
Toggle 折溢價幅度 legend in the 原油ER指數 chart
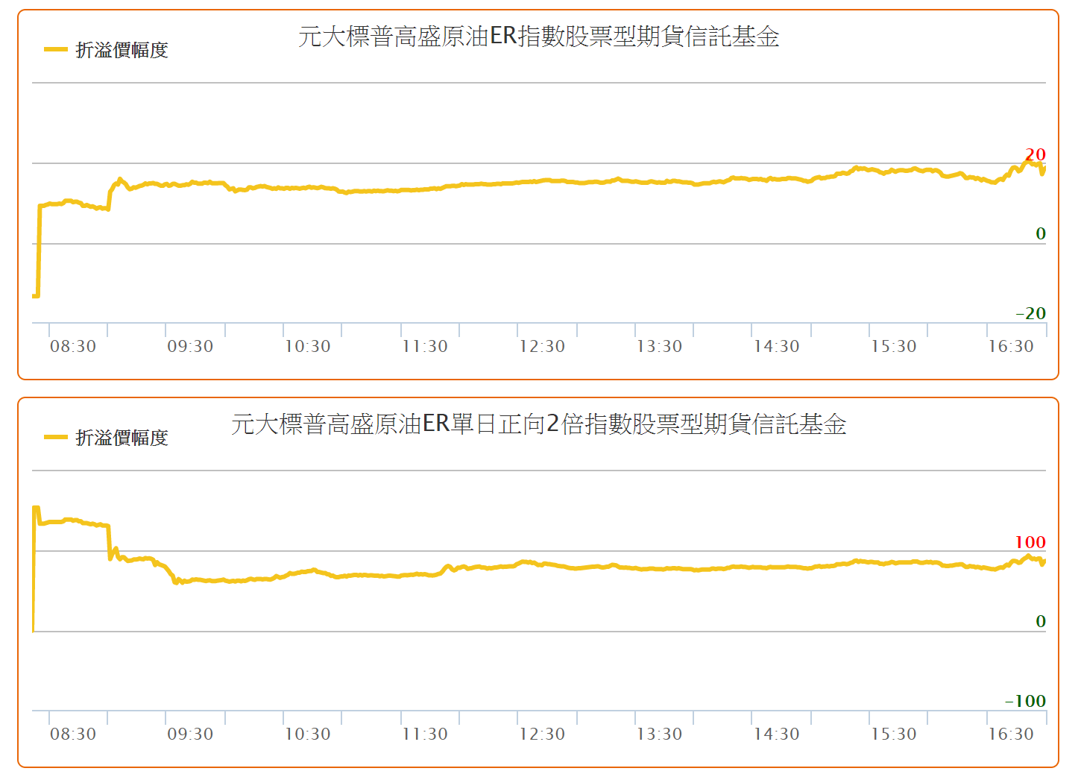(107, 50)
